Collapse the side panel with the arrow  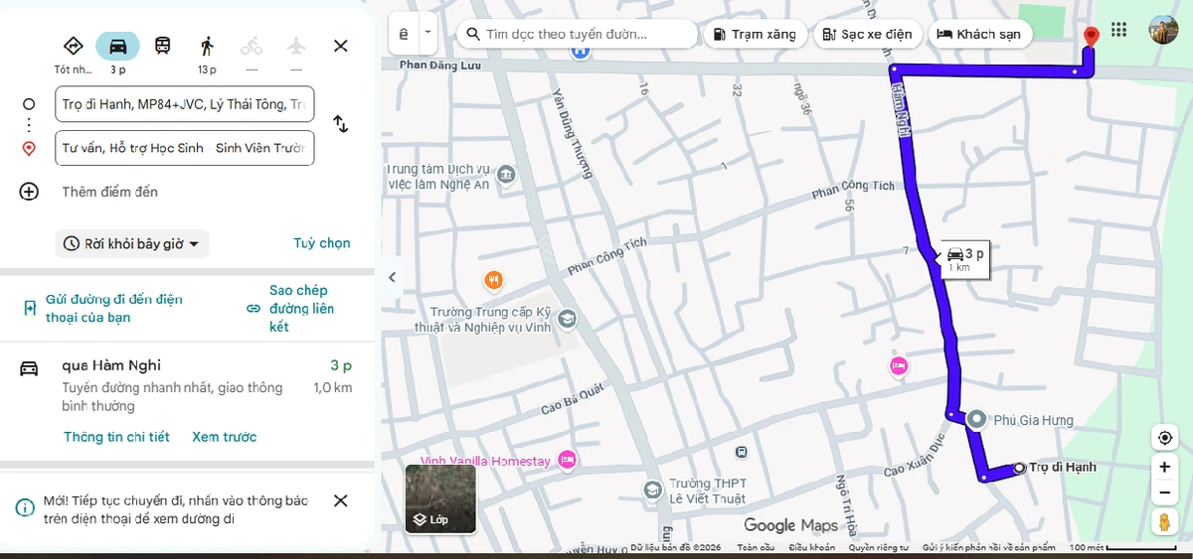pos(392,277)
